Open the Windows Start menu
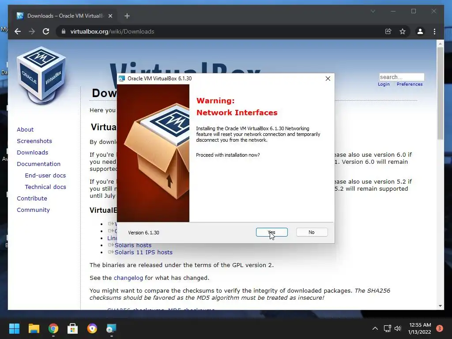Screen dimensions: 452x339 [x=14, y=328]
